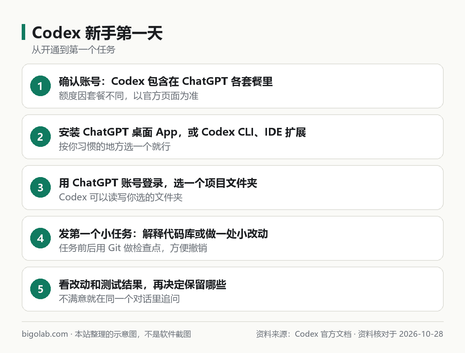This screenshot has width=465, height=353.
Task: Click the subtitle "从开通到第一个任务"
Action: pyautogui.click(x=74, y=50)
